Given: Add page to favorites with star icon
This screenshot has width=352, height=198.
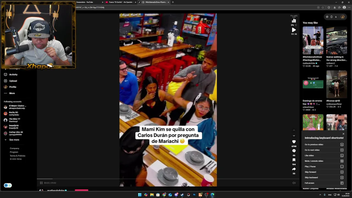Looking at the screenshot, I should pos(323,7).
